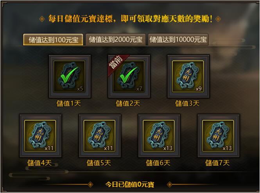Select the day 5 九州 token x11
The image size is (260, 193).
100,136
